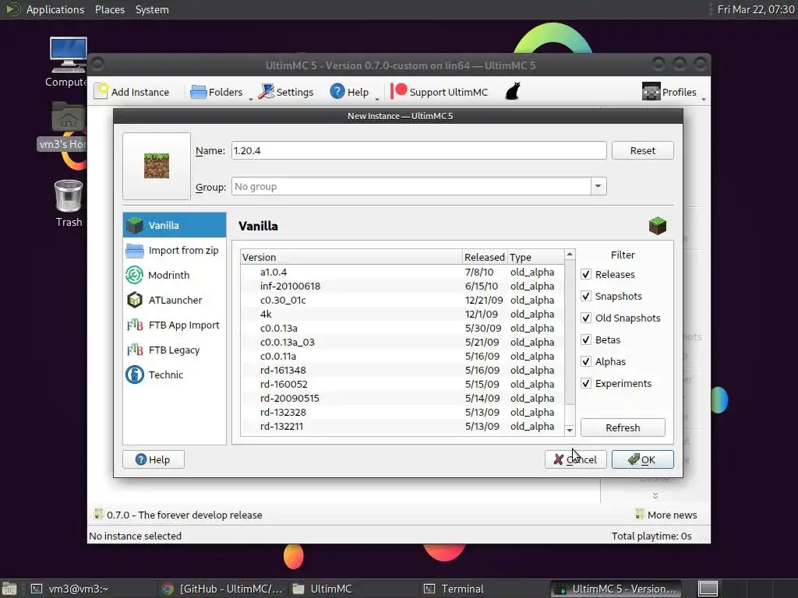Click the version list scroll down arrow

point(570,430)
